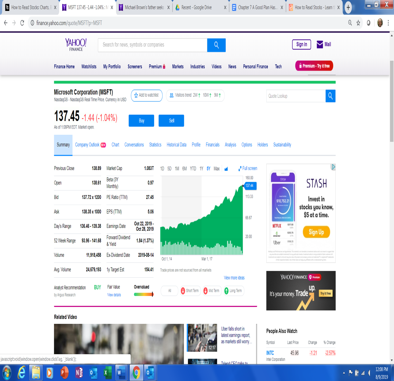Image resolution: width=394 pixels, height=381 pixels.
Task: Set the chart range to Max
Action: (216, 169)
